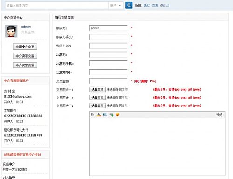Click the 建设银行 account number 6222023803013288789
Viewport: 233px width, 179px height.
[x=23, y=135]
